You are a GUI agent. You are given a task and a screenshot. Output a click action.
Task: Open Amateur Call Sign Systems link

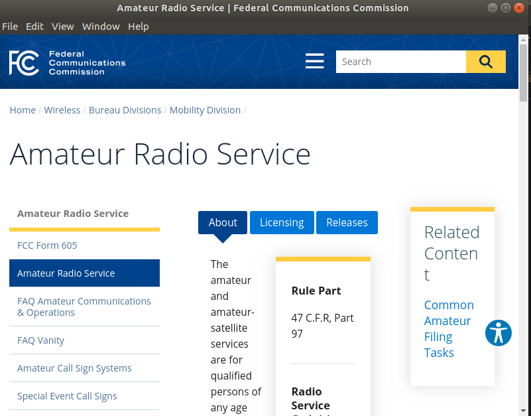point(74,368)
